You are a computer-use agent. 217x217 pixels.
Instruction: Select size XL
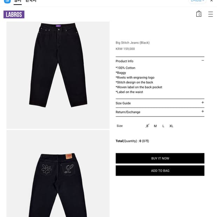[x=171, y=126]
